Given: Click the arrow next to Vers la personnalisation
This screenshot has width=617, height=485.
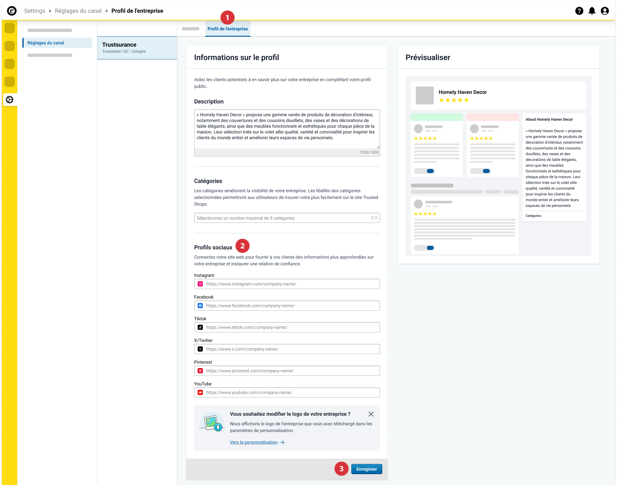Looking at the screenshot, I should pyautogui.click(x=282, y=443).
